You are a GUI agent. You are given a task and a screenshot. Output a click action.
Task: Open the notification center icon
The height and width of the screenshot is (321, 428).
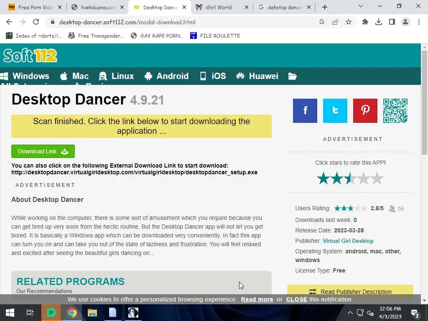(x=415, y=313)
